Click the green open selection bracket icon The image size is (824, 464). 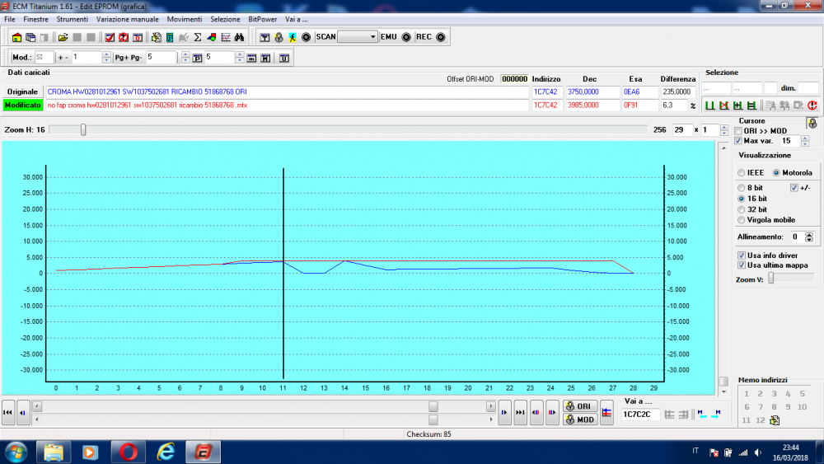point(710,105)
